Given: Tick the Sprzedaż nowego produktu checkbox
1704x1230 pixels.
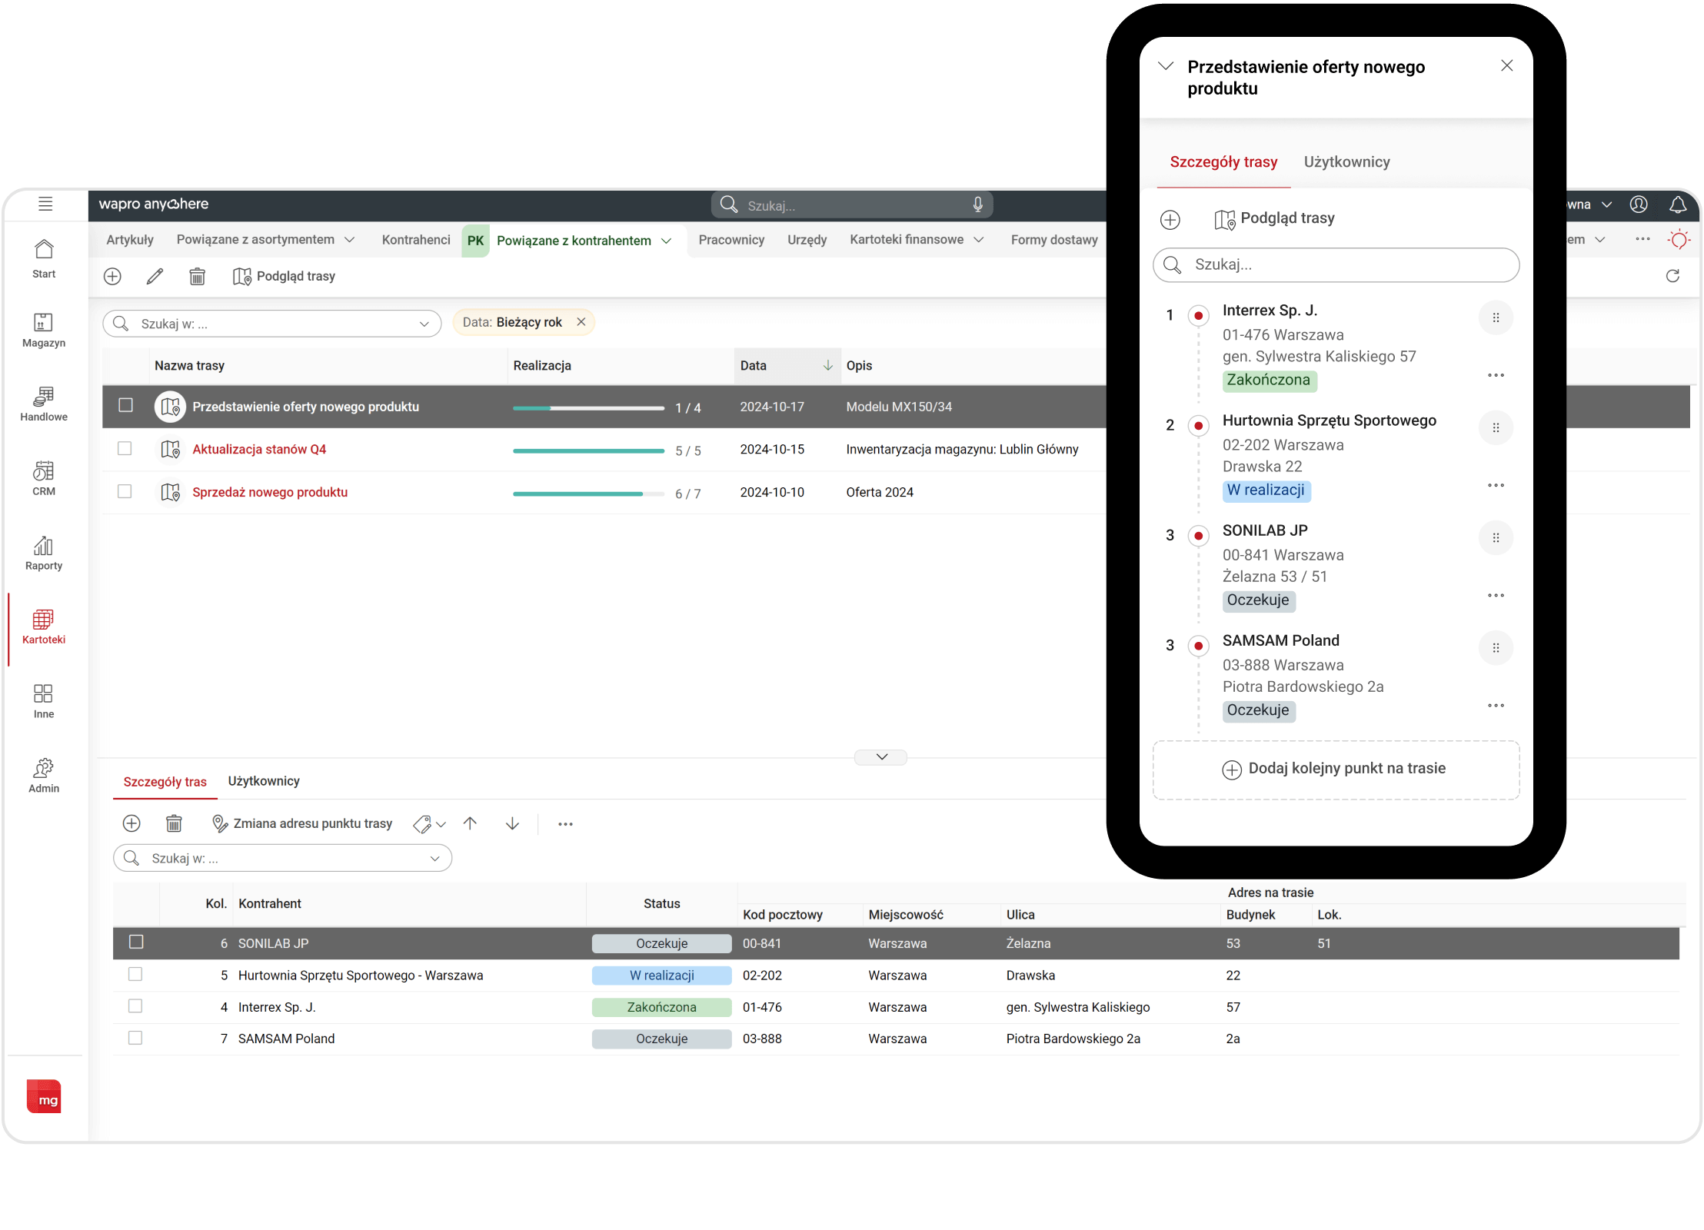Looking at the screenshot, I should click(x=125, y=492).
